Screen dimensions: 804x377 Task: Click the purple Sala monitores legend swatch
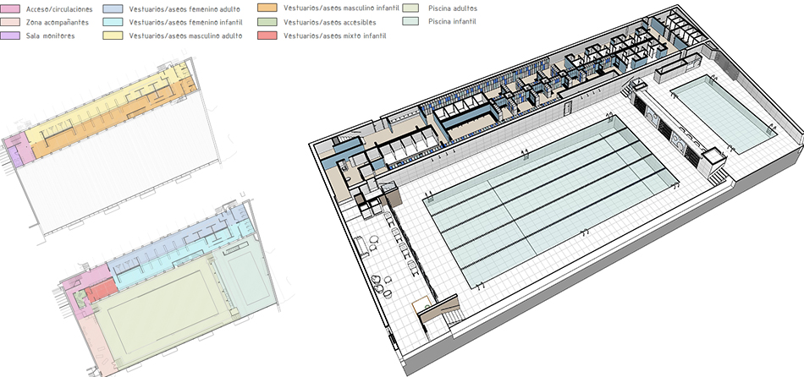pos(10,36)
